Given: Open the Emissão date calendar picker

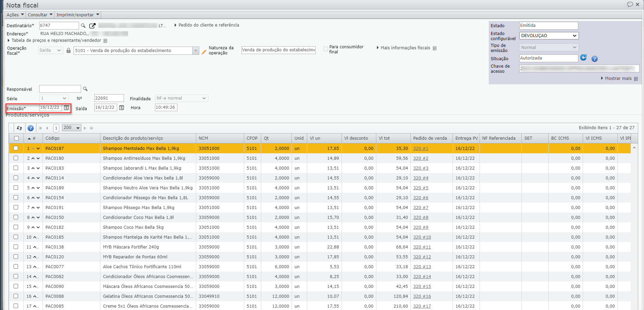Looking at the screenshot, I should click(x=66, y=108).
